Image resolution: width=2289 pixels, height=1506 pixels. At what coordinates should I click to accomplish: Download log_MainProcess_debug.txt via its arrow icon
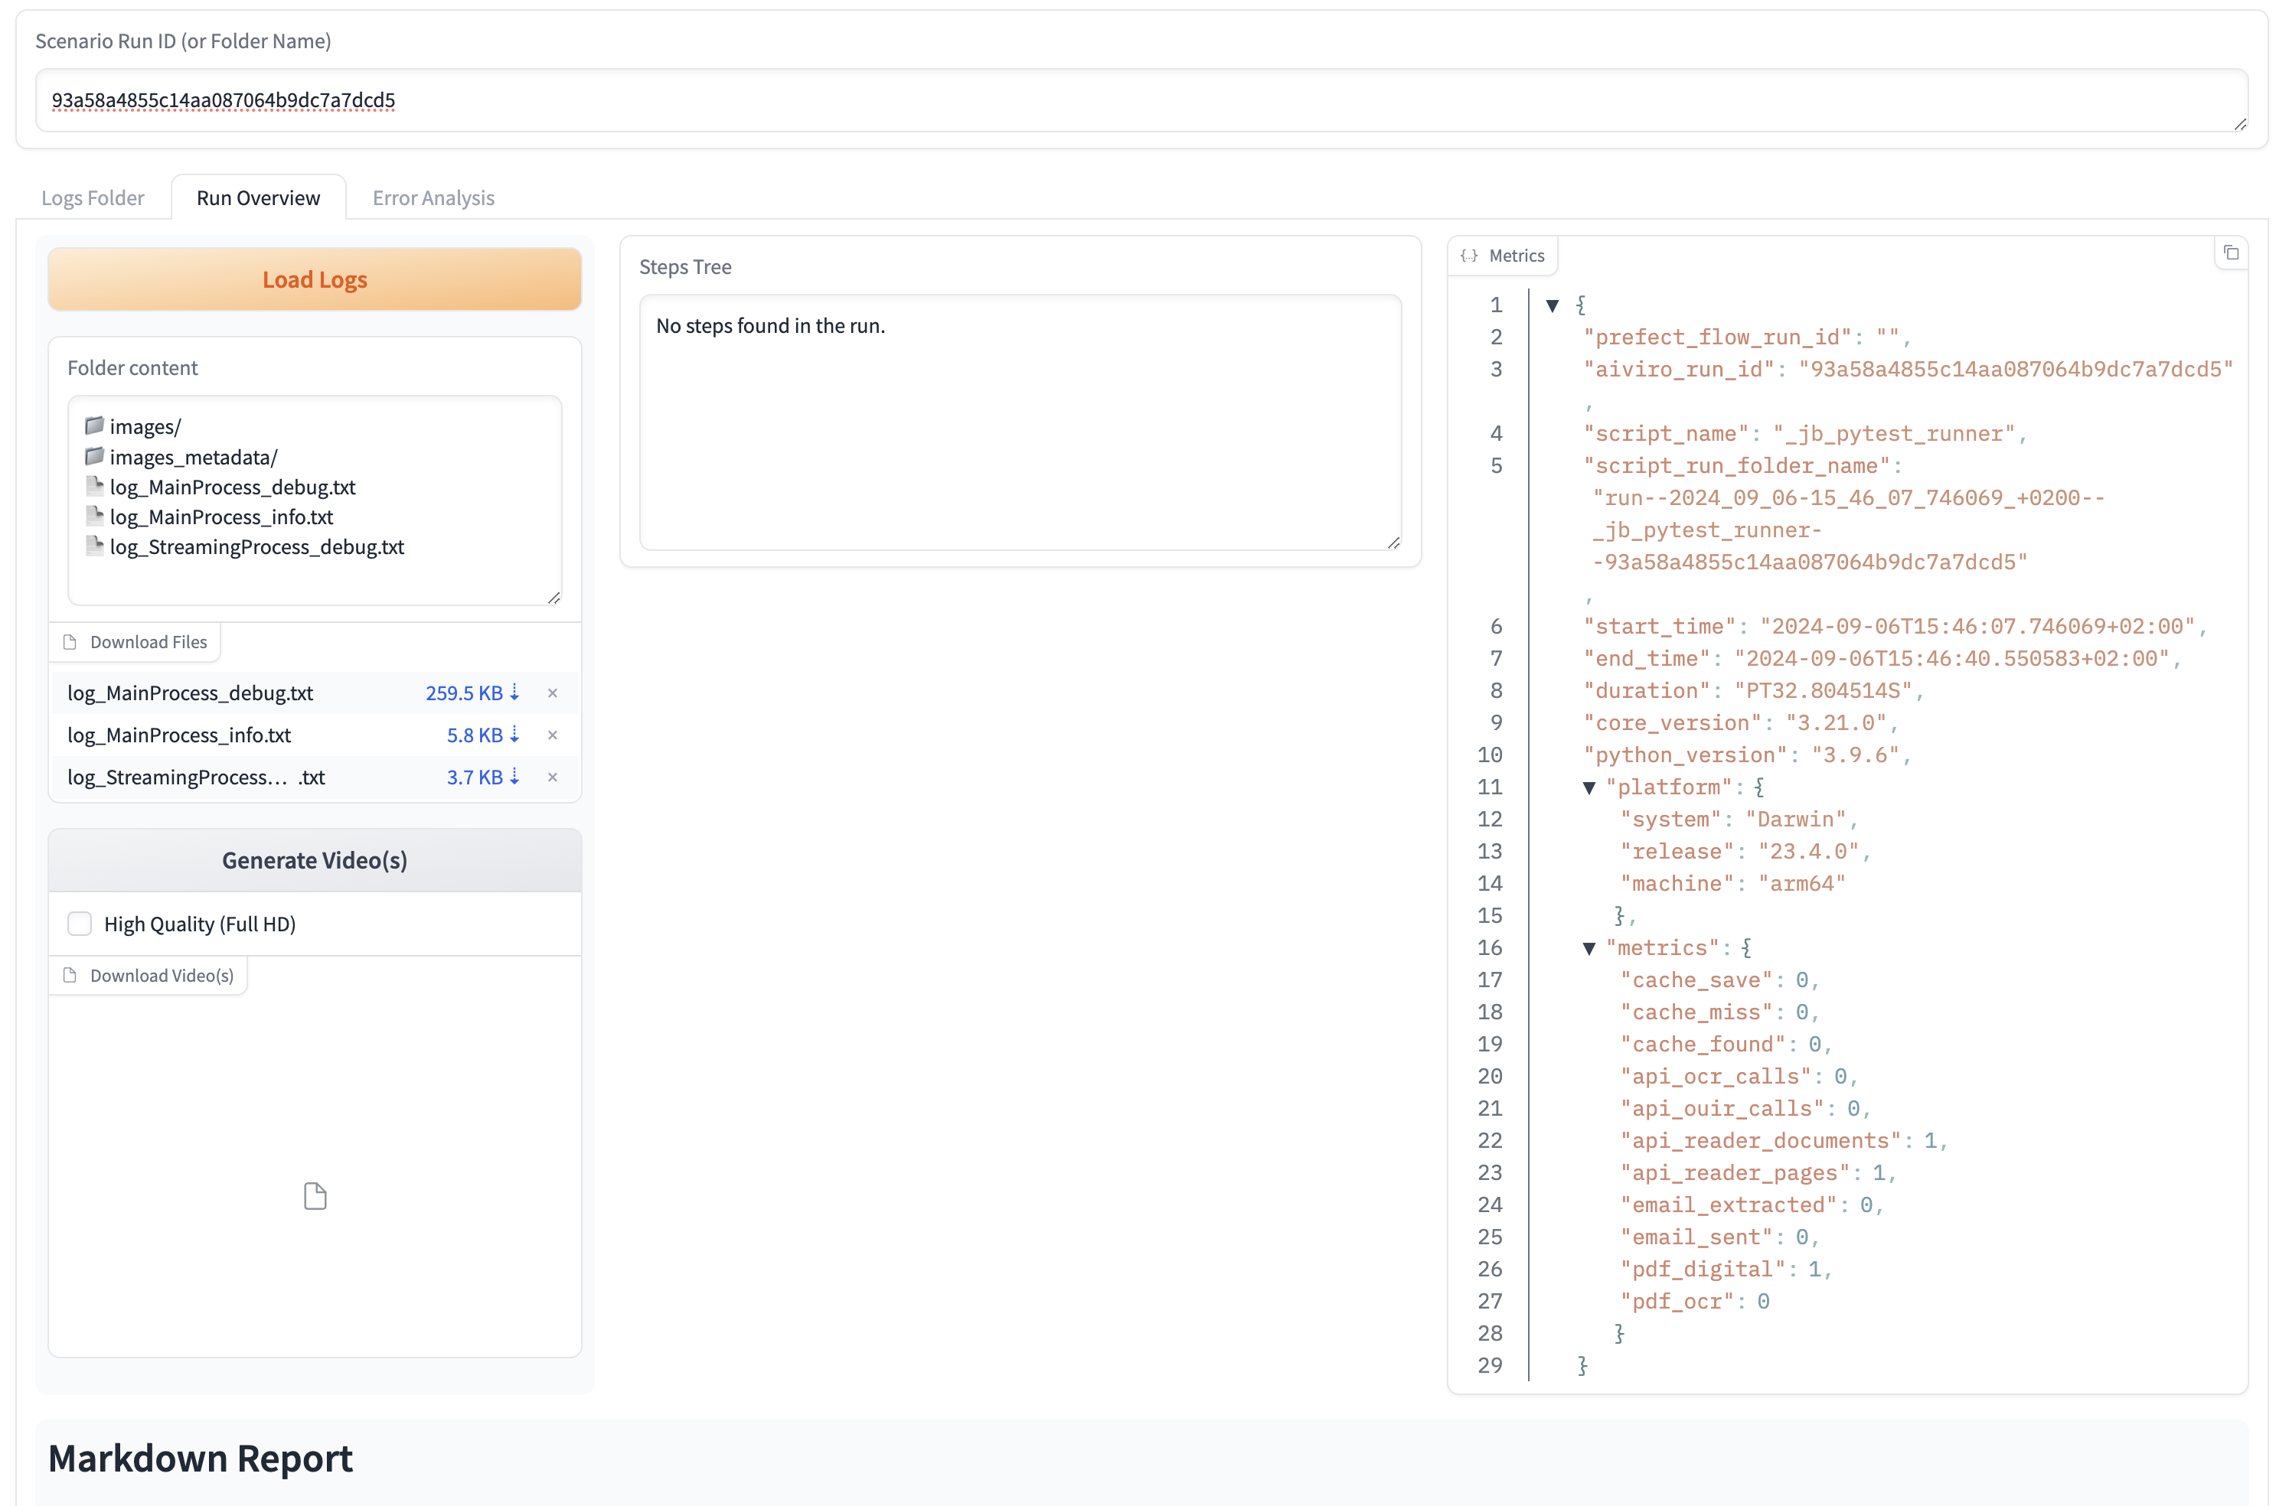(x=514, y=692)
